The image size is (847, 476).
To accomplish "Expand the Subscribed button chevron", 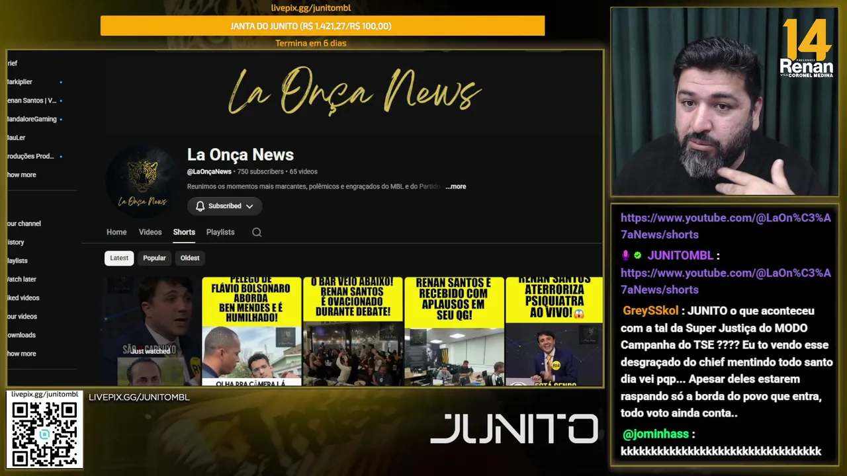I will pyautogui.click(x=249, y=206).
